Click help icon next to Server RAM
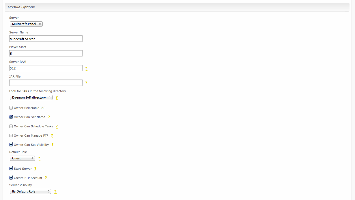355x200 pixels. tap(86, 69)
